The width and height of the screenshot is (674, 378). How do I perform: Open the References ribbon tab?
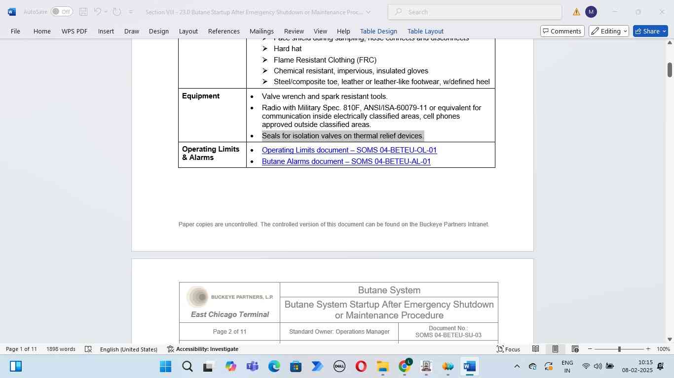click(224, 31)
